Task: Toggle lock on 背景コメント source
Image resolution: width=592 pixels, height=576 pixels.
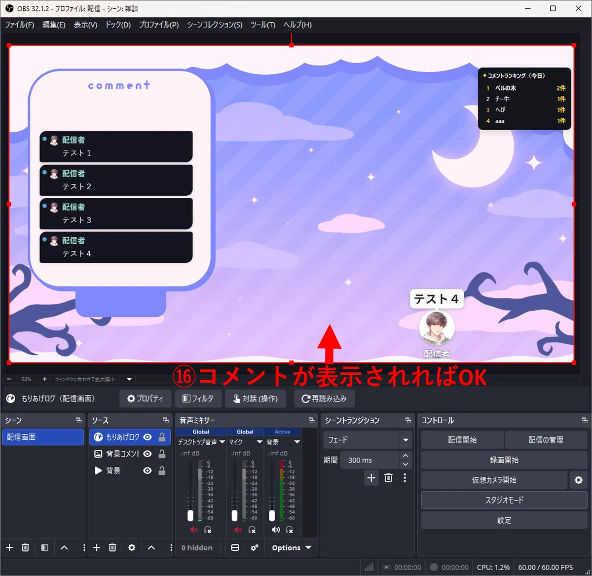Action: (x=162, y=454)
